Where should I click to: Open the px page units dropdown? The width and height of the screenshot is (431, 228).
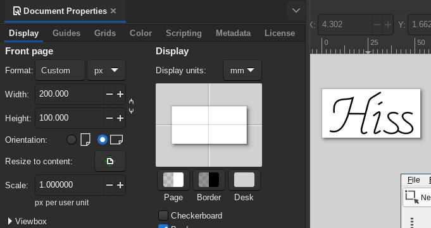(x=106, y=71)
